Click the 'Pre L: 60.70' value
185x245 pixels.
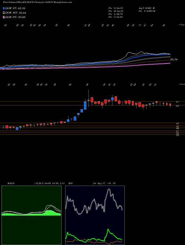[x=115, y=14]
